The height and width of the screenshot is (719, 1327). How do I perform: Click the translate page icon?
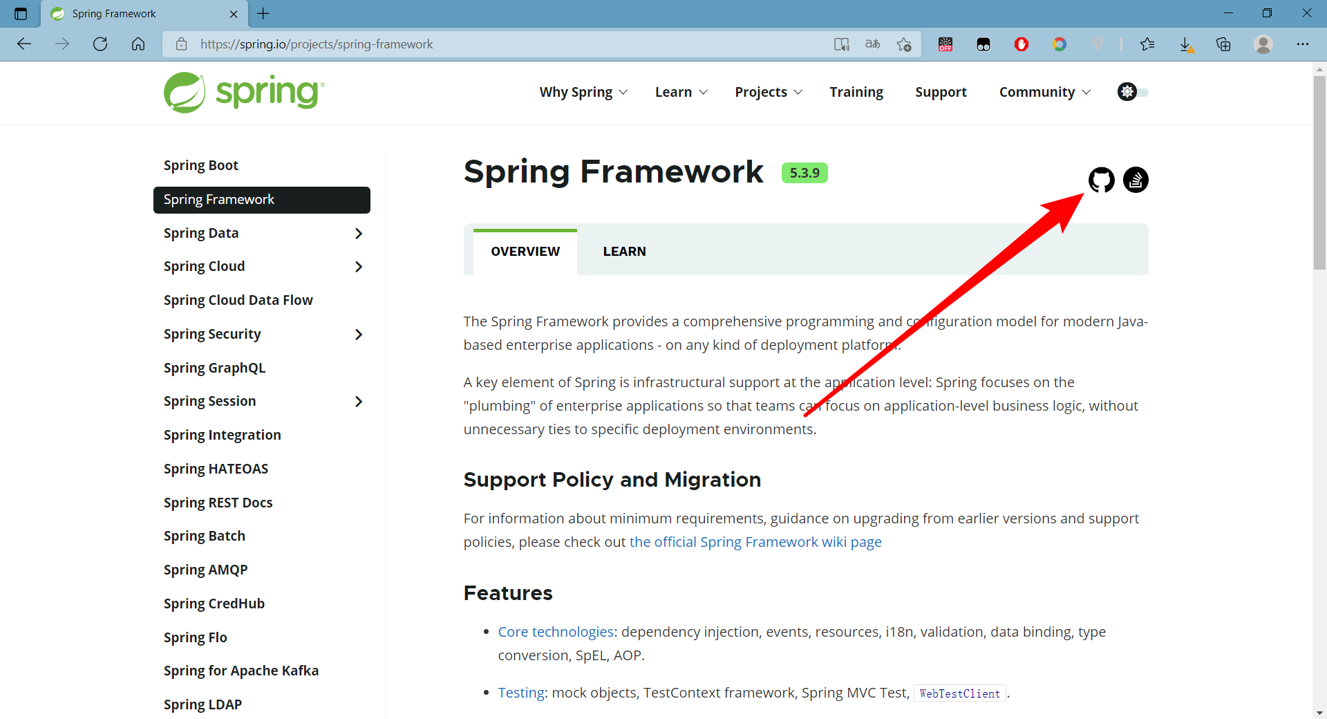[872, 44]
